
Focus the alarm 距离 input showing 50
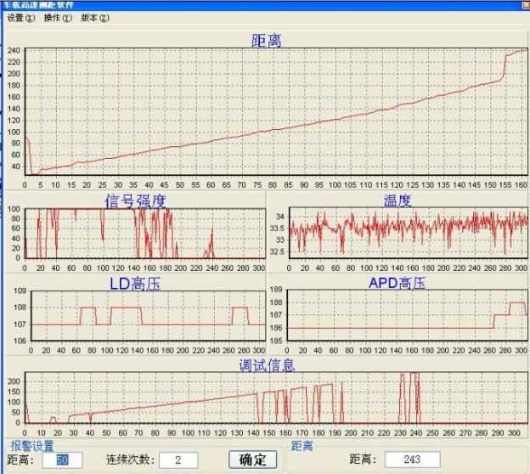[x=62, y=460]
